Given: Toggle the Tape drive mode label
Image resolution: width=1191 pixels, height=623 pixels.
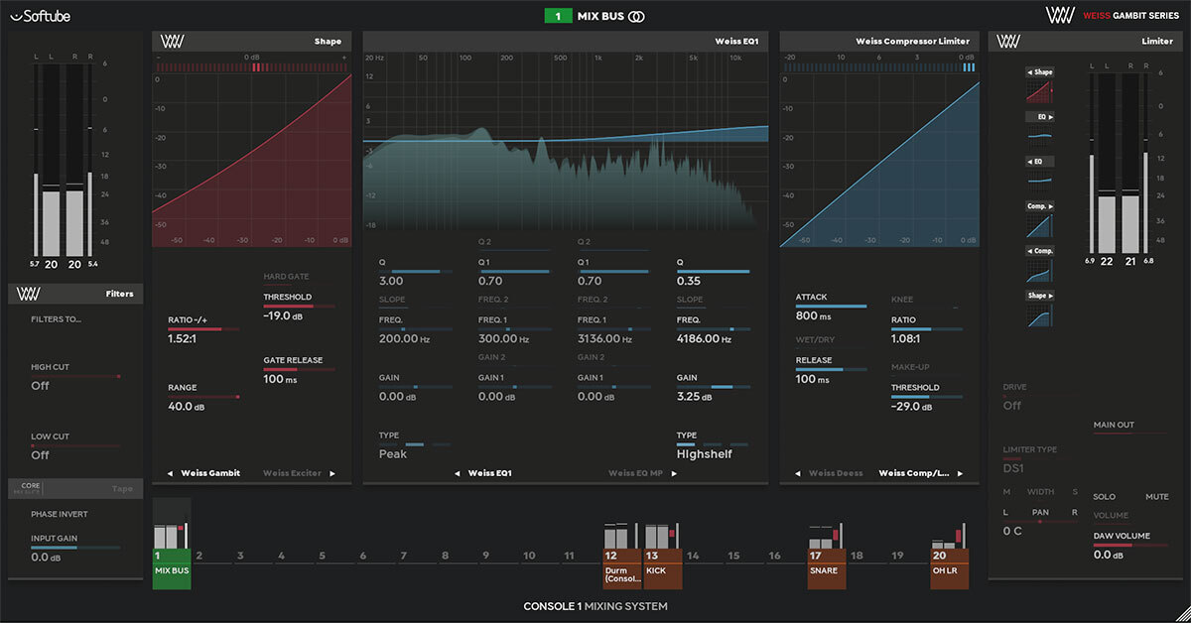Looking at the screenshot, I should (122, 488).
